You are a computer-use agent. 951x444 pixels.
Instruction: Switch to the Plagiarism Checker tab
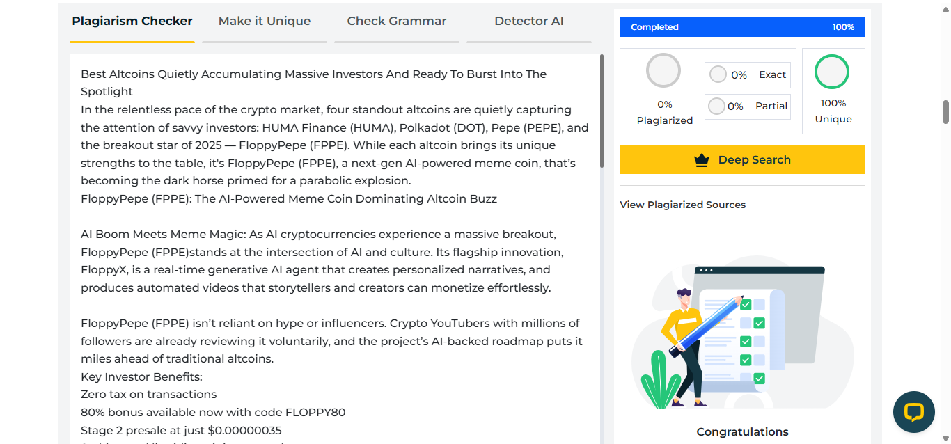[132, 21]
